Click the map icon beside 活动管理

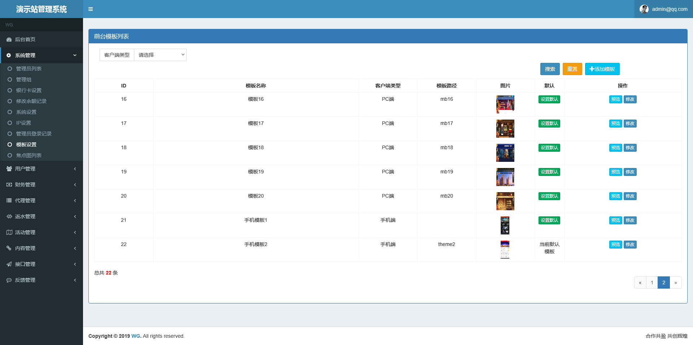coord(9,232)
